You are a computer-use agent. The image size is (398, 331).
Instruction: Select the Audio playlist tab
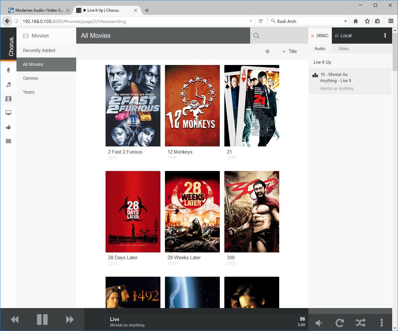320,48
